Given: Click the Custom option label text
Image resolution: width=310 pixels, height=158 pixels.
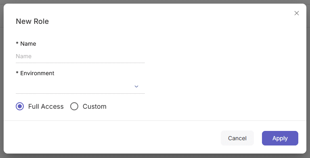Looking at the screenshot, I should click(x=94, y=106).
